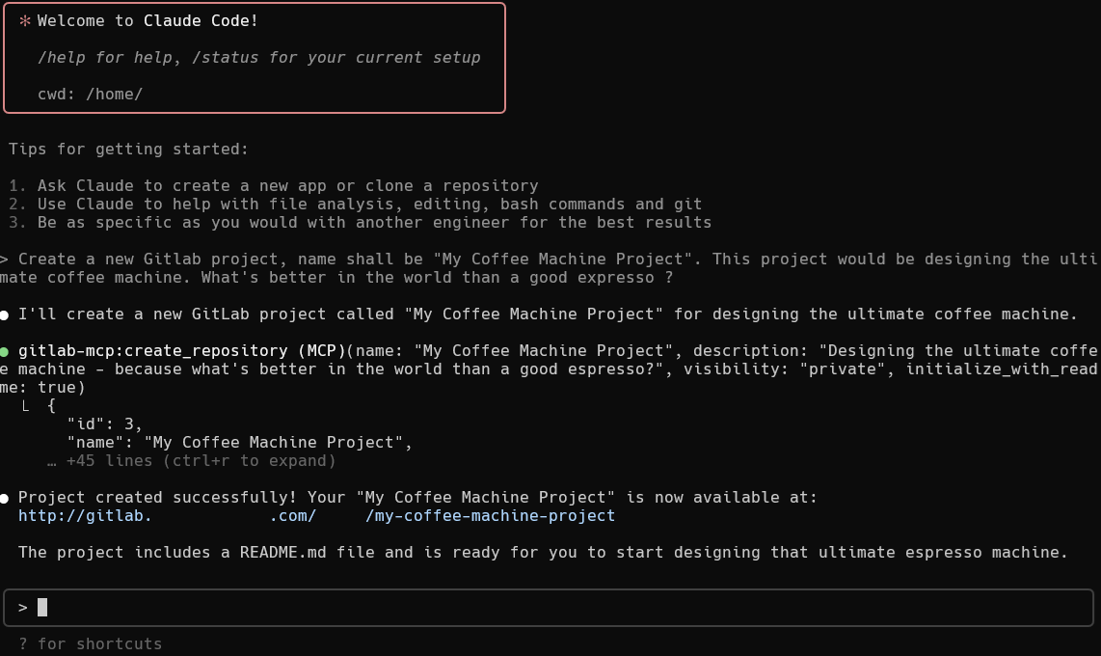
Task: Click the "cwd: /home/" working directory line
Action: [x=90, y=95]
